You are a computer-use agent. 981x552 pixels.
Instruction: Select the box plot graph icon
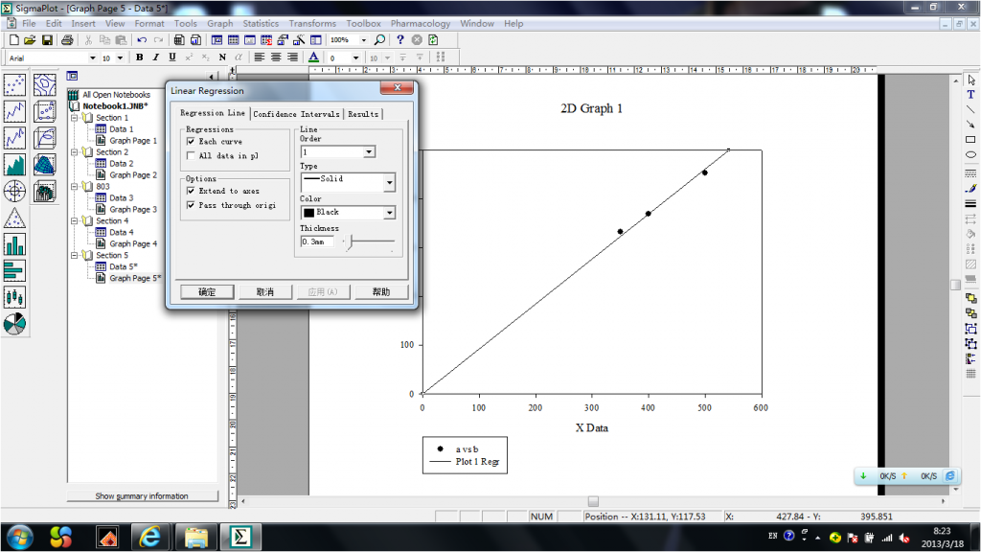pyautogui.click(x=14, y=297)
